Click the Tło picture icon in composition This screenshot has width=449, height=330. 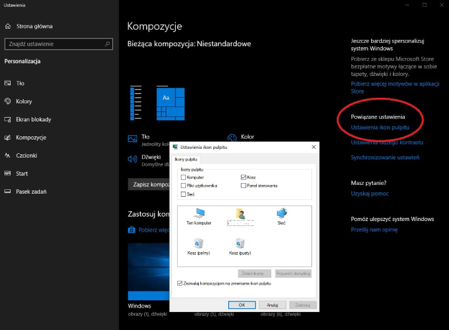(132, 138)
